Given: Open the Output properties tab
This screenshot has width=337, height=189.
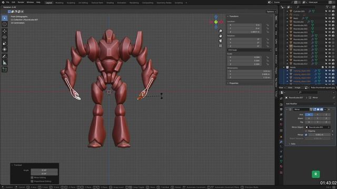Looking at the screenshot, I should [x=281, y=110].
